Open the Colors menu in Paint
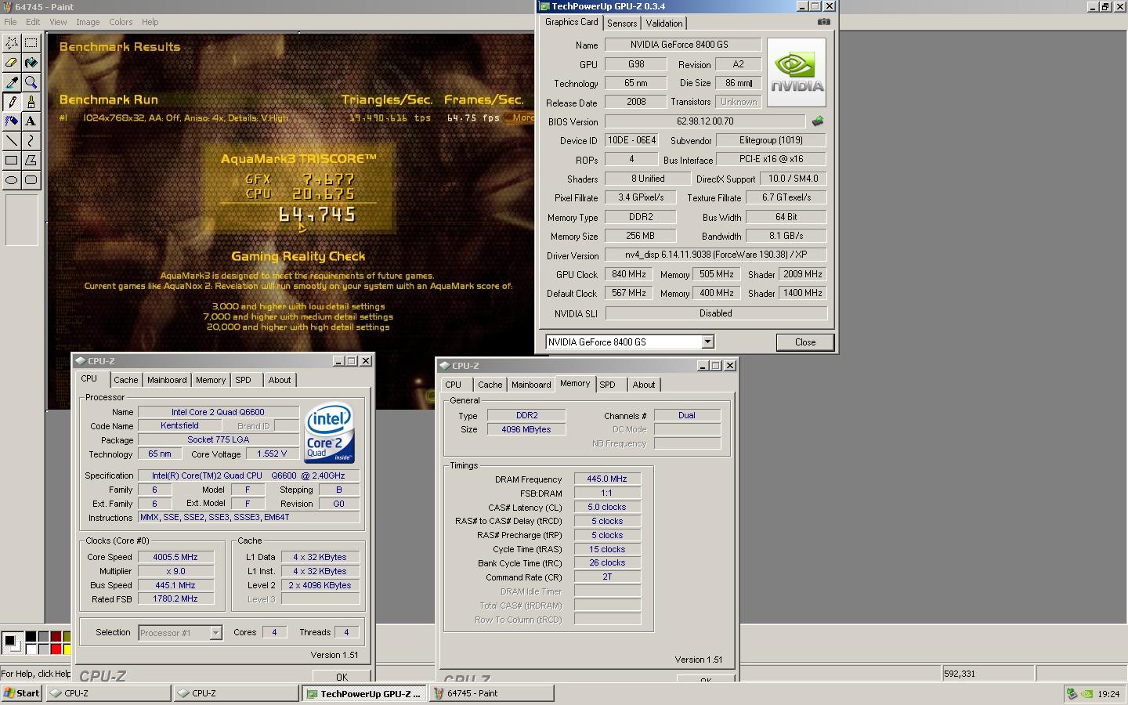 pyautogui.click(x=121, y=22)
